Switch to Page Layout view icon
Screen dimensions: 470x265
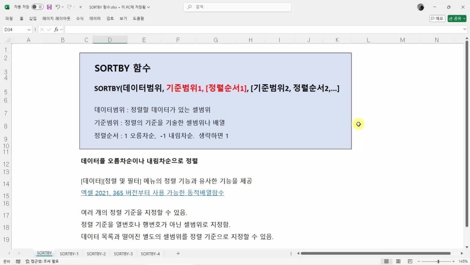398,261
